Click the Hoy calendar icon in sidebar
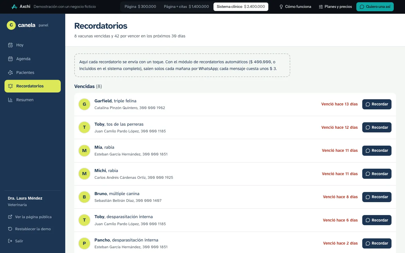The image size is (405, 253). pos(10,45)
